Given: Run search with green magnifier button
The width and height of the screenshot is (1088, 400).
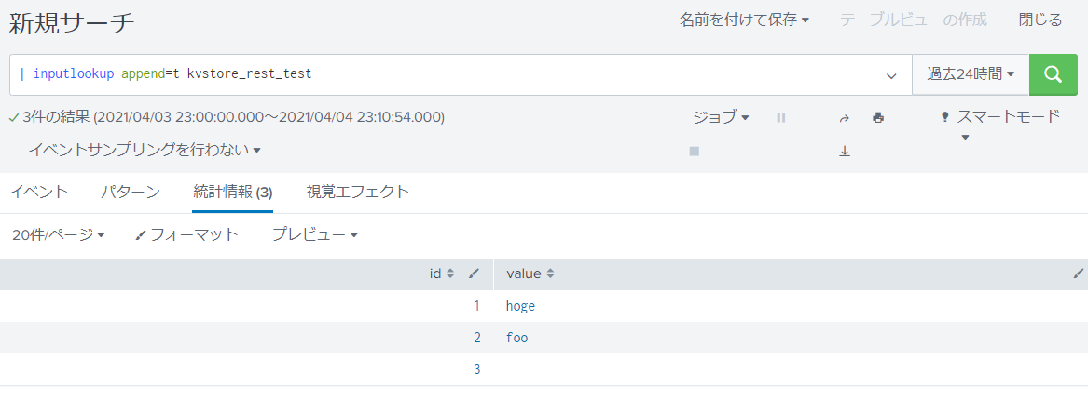Looking at the screenshot, I should [x=1053, y=74].
